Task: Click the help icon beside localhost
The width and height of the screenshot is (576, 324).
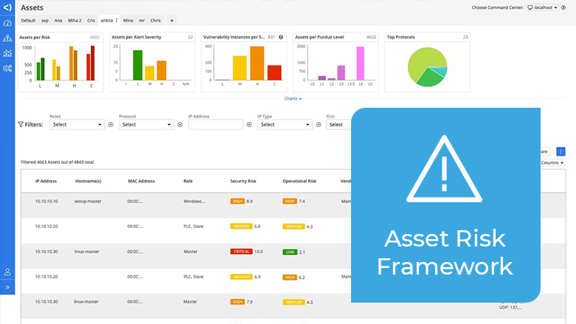Action: point(563,7)
